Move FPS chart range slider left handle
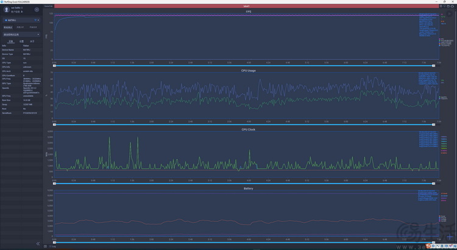The height and width of the screenshot is (250, 457). [54, 66]
